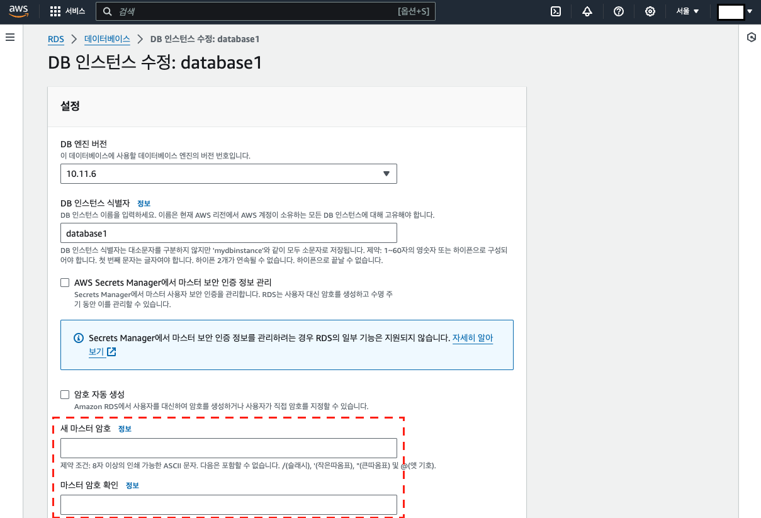Screen dimensions: 761x518
Task: Open the notifications bell
Action: point(587,11)
